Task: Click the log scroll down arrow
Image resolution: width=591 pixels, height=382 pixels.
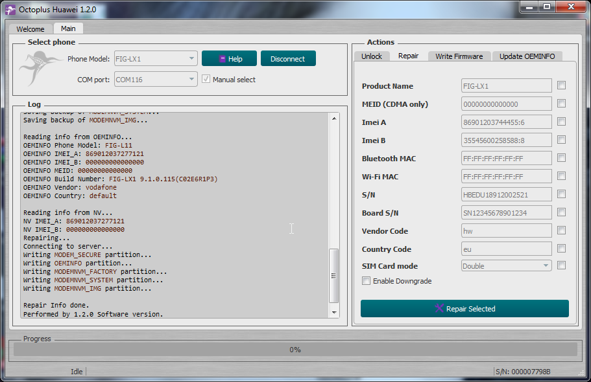Action: coord(334,312)
